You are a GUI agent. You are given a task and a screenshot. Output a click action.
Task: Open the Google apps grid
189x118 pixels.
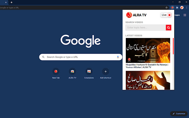tap(185, 15)
